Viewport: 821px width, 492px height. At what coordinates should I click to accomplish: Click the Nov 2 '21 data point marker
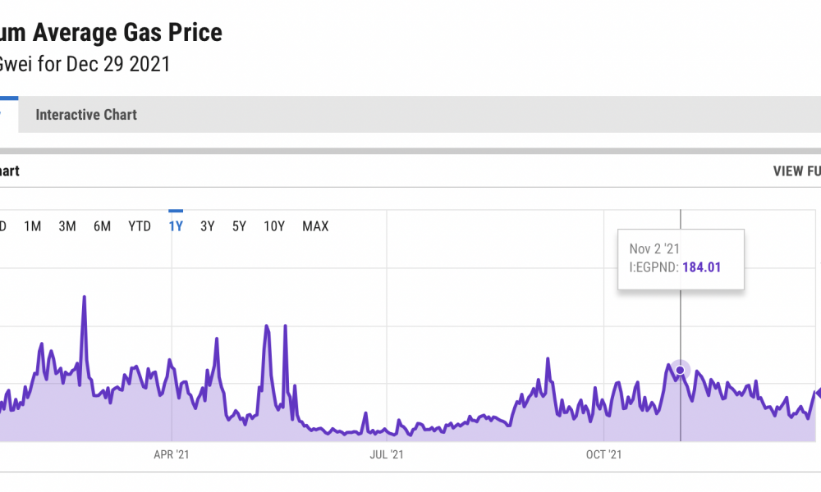pos(680,370)
